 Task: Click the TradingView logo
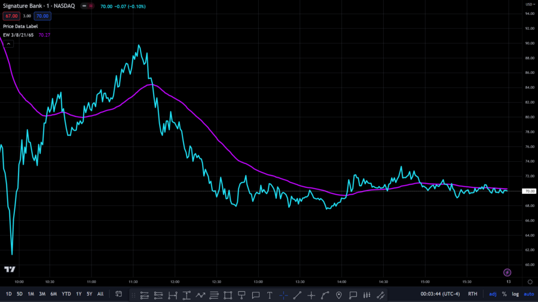click(10, 269)
